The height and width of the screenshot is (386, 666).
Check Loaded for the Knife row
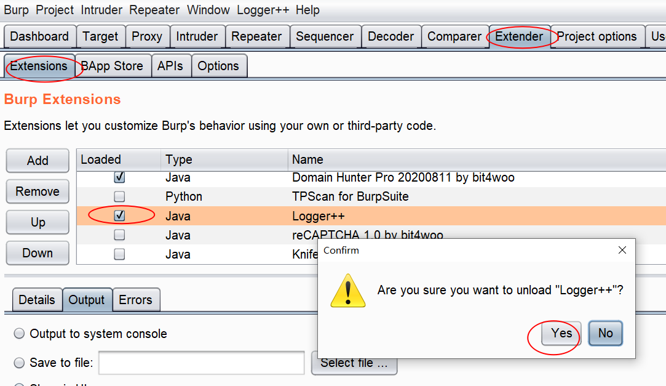pyautogui.click(x=119, y=254)
